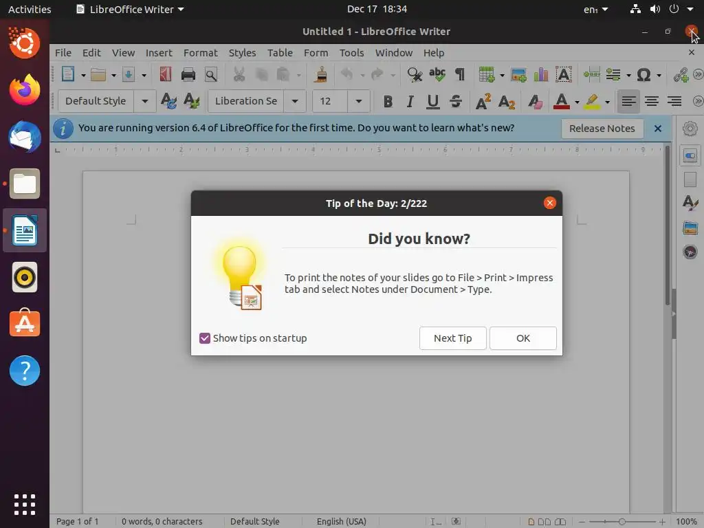Toggle Italic formatting
Screen dimensions: 704x528
click(x=410, y=102)
